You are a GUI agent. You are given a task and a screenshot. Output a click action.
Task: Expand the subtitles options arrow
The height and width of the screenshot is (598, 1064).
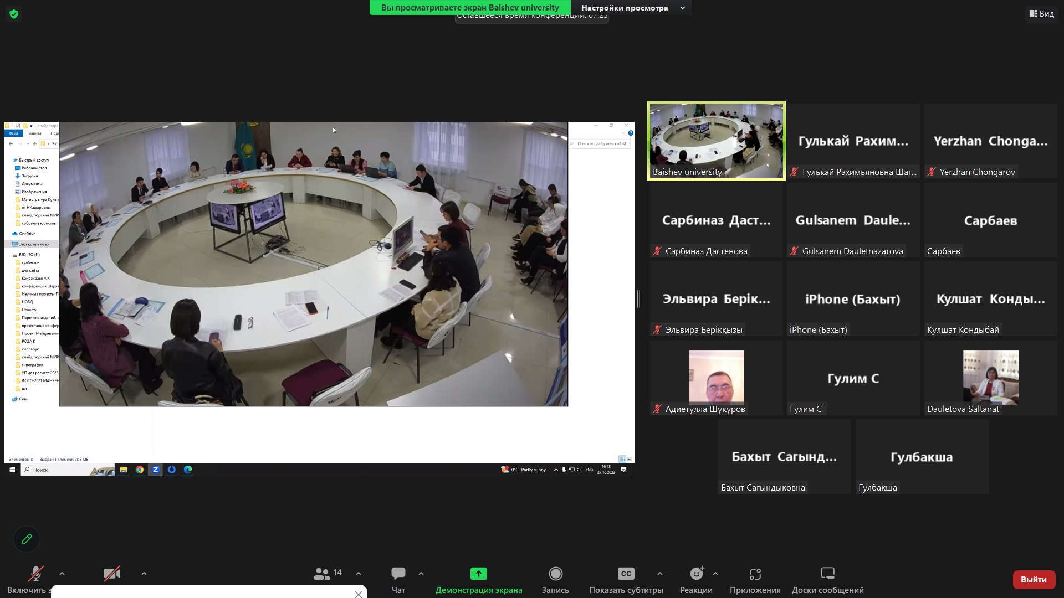[659, 574]
